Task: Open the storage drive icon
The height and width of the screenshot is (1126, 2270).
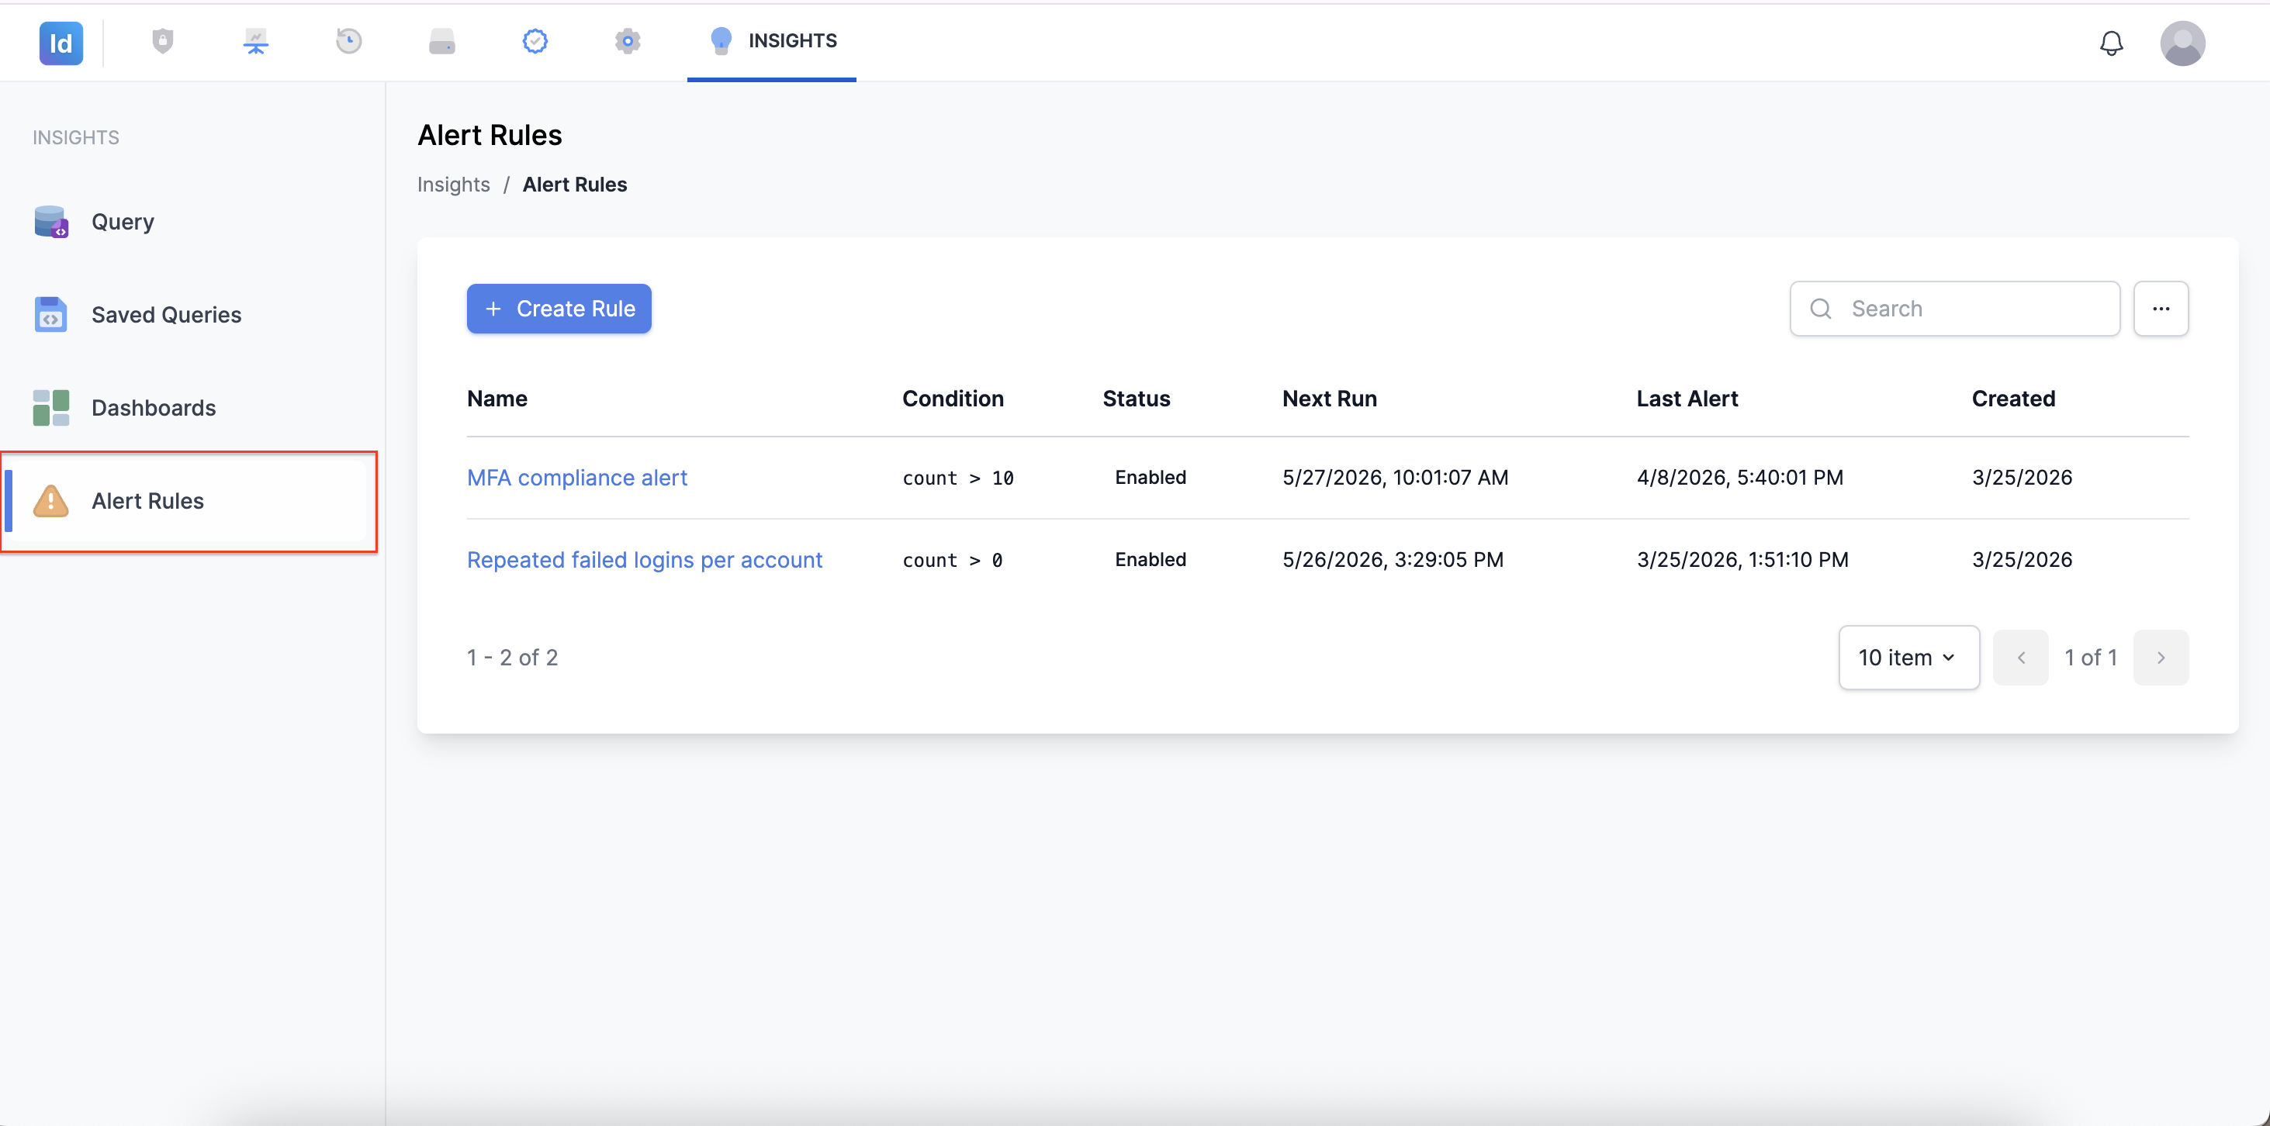Action: 441,41
